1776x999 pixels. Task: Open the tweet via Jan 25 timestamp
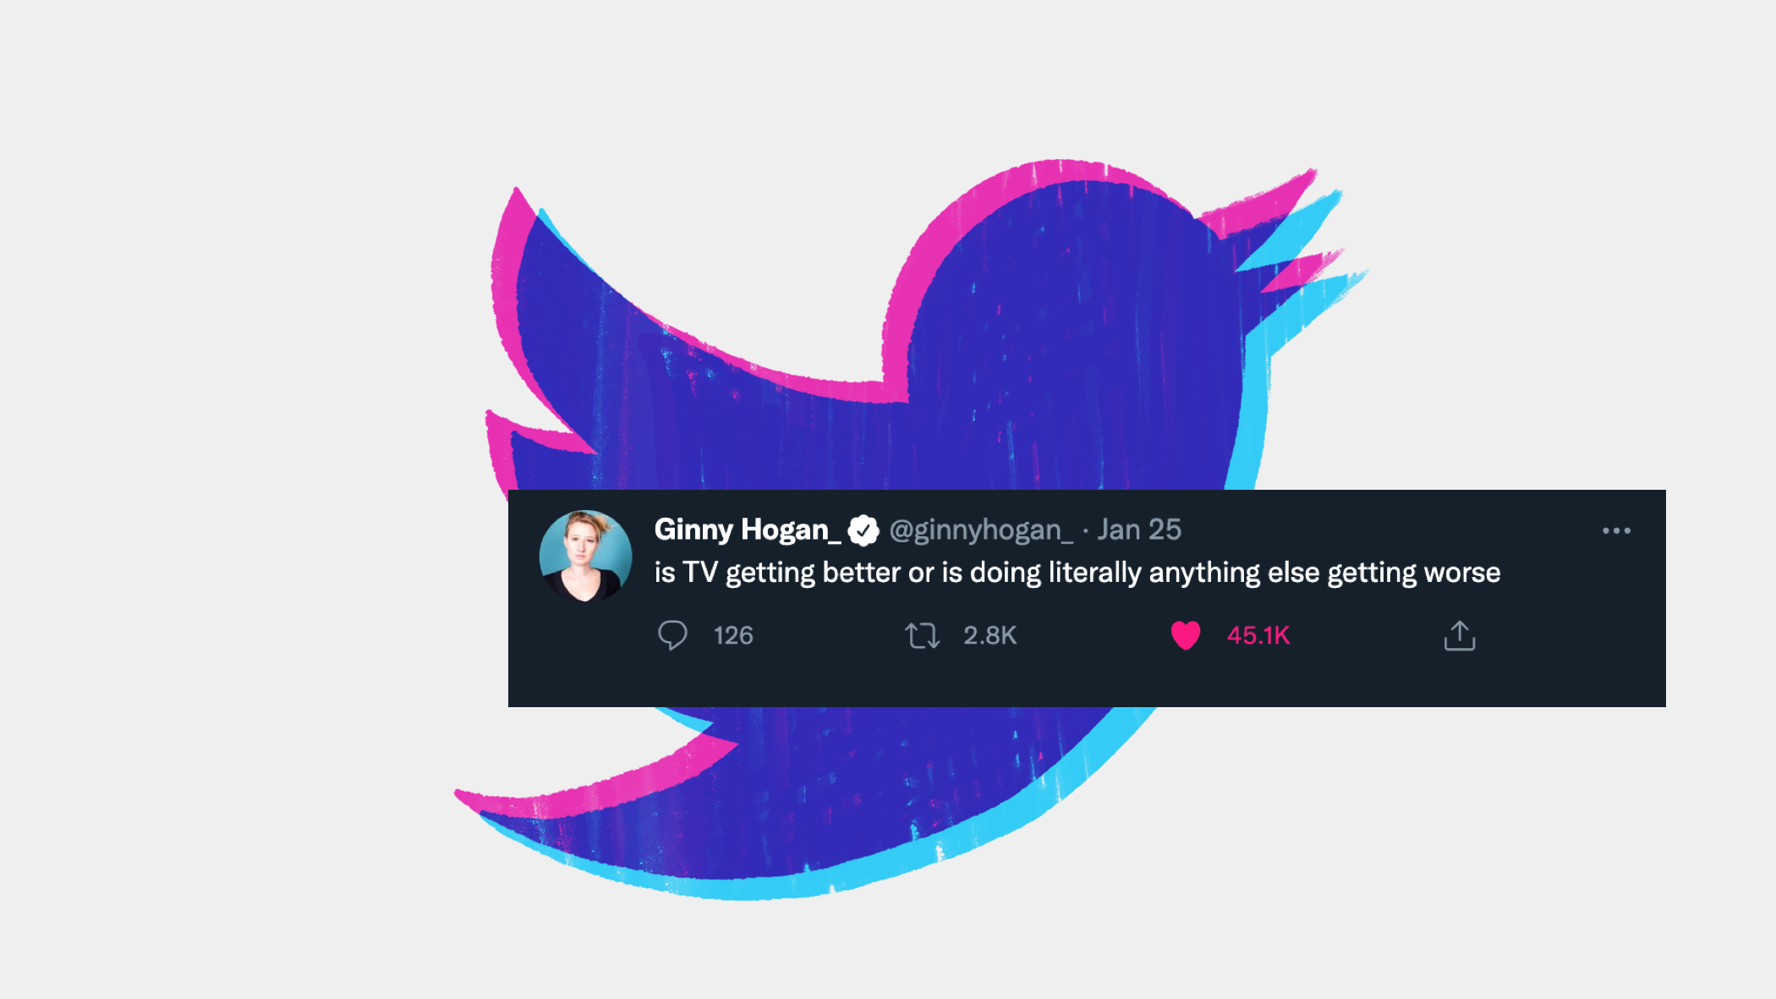(1139, 530)
